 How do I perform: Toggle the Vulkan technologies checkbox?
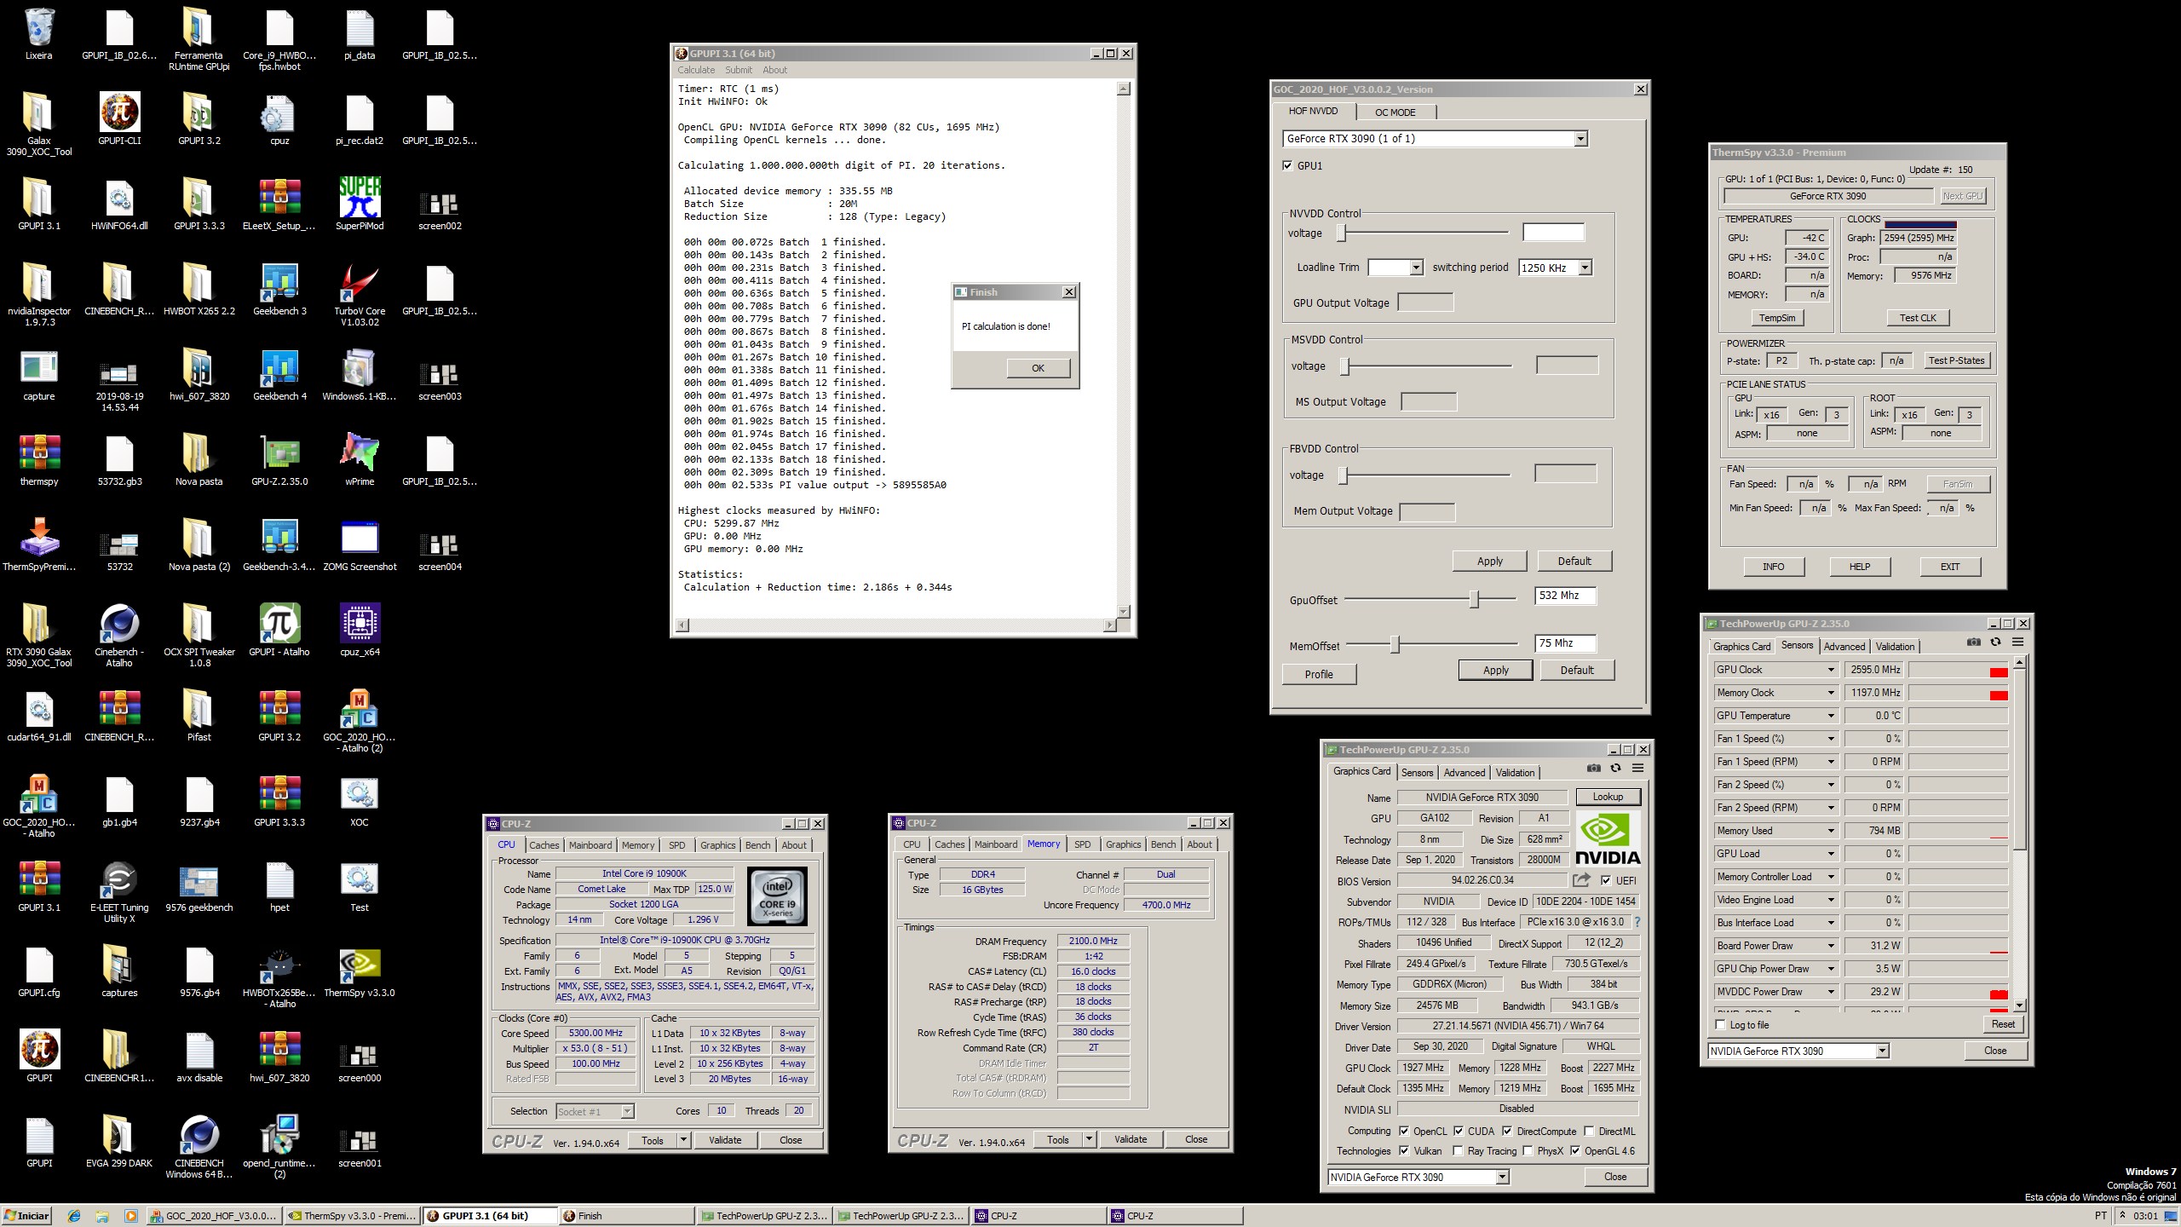click(x=1404, y=1151)
